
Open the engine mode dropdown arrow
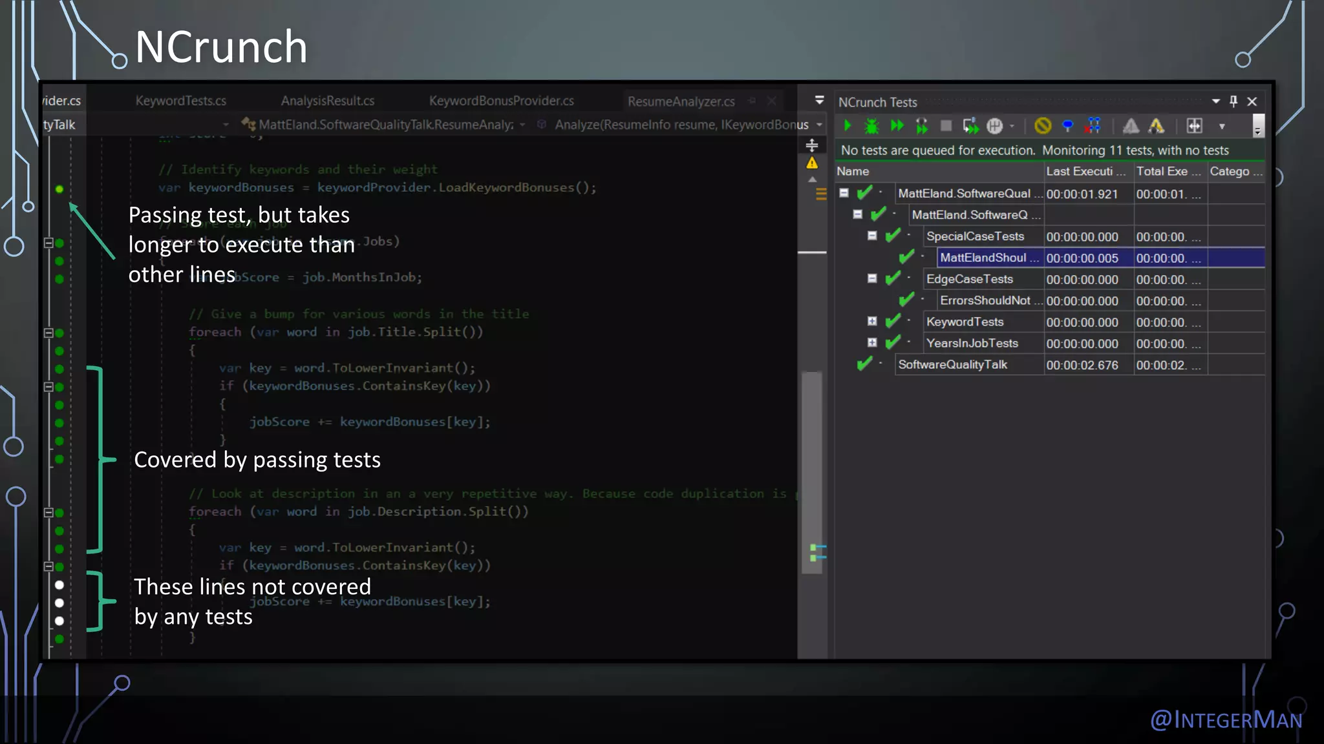click(x=1012, y=126)
